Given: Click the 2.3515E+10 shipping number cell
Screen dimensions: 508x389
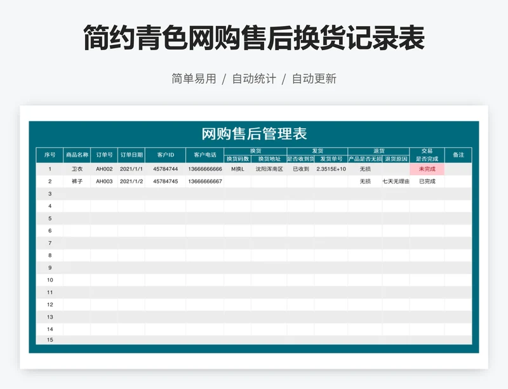Looking at the screenshot, I should pyautogui.click(x=331, y=169).
